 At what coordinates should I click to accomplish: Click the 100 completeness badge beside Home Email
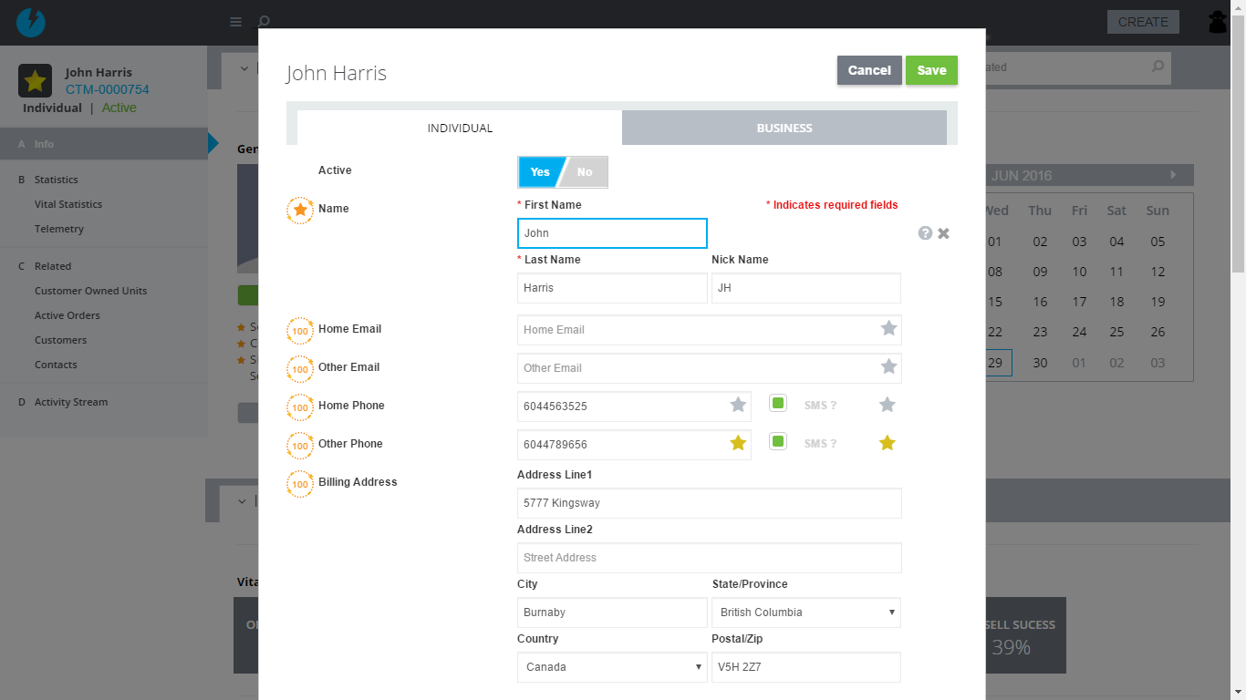point(300,330)
